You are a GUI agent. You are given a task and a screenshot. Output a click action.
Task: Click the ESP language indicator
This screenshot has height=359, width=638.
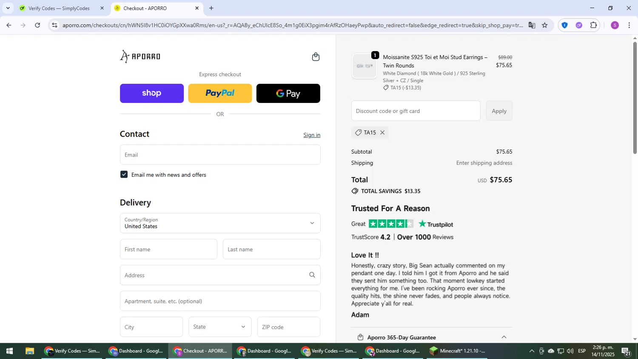point(582,351)
